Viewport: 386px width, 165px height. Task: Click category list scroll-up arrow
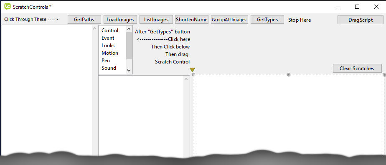pyautogui.click(x=129, y=29)
